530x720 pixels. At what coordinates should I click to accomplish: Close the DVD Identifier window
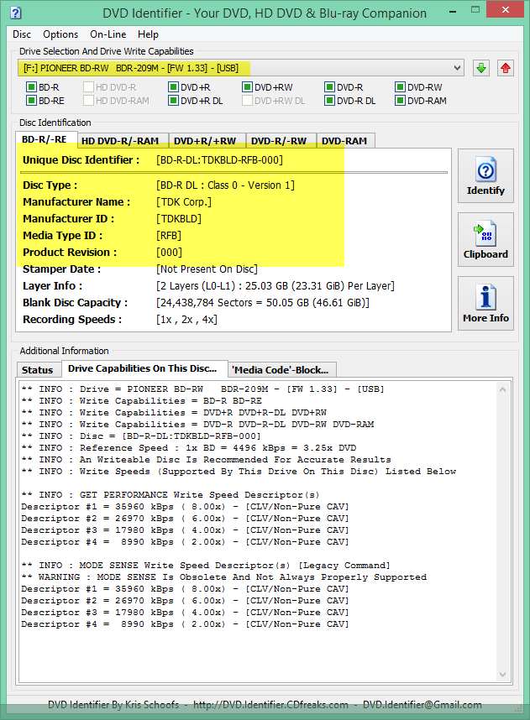(505, 10)
